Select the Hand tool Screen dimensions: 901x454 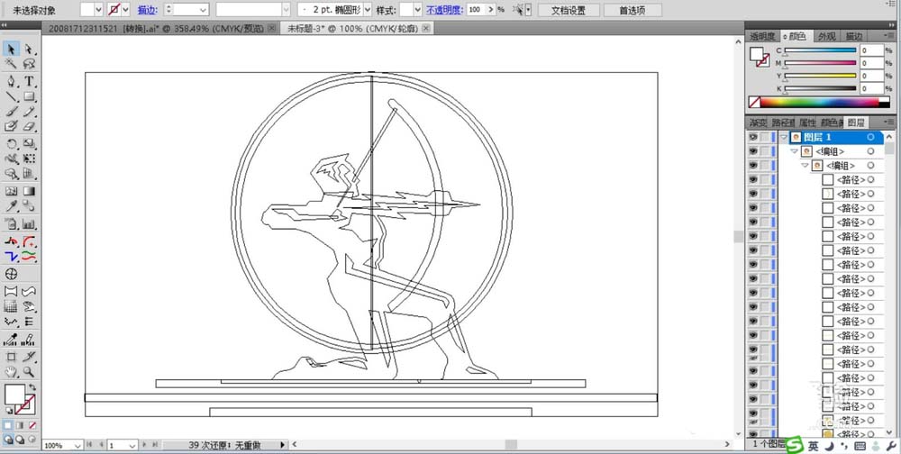pos(11,372)
